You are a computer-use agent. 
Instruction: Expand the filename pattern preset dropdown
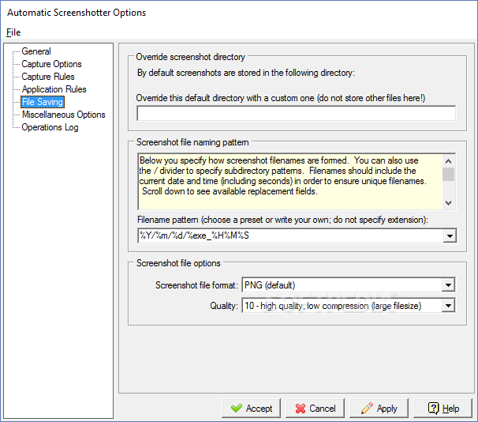tap(450, 235)
